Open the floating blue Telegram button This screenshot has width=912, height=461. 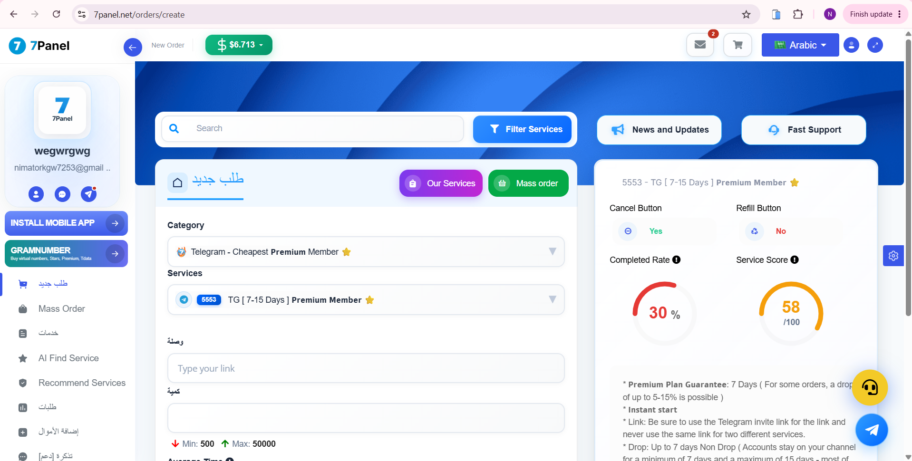tap(872, 430)
